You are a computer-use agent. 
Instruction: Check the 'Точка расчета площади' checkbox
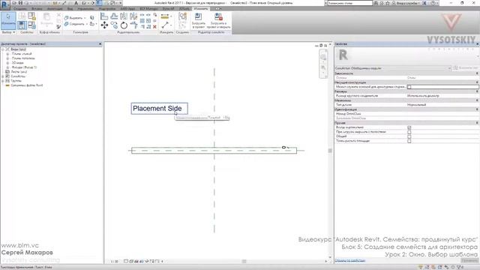(x=409, y=141)
